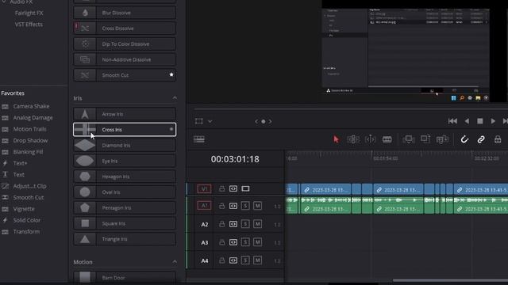
Task: Toggle the Cross Iris favorite star
Action: coord(171,129)
